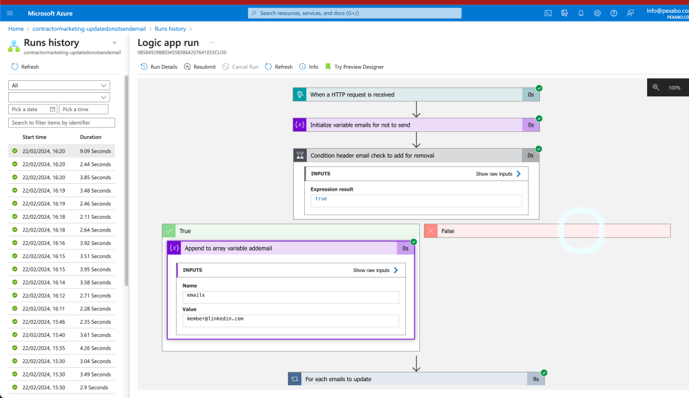The height and width of the screenshot is (398, 689).
Task: Select the run with 2.44 Seconds duration
Action: (61, 164)
